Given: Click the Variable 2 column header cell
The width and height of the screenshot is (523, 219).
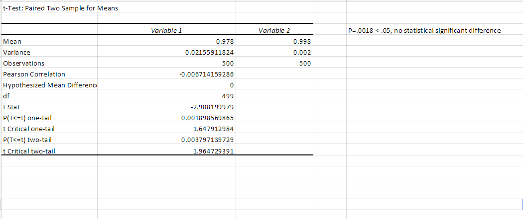Looking at the screenshot, I should click(274, 31).
